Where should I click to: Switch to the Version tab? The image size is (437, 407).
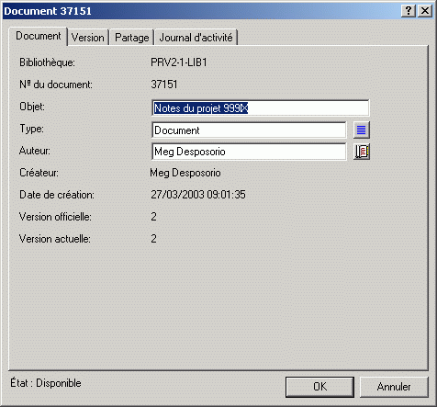(x=88, y=38)
